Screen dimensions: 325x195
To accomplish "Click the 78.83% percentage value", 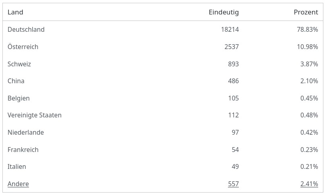I will pos(307,30).
